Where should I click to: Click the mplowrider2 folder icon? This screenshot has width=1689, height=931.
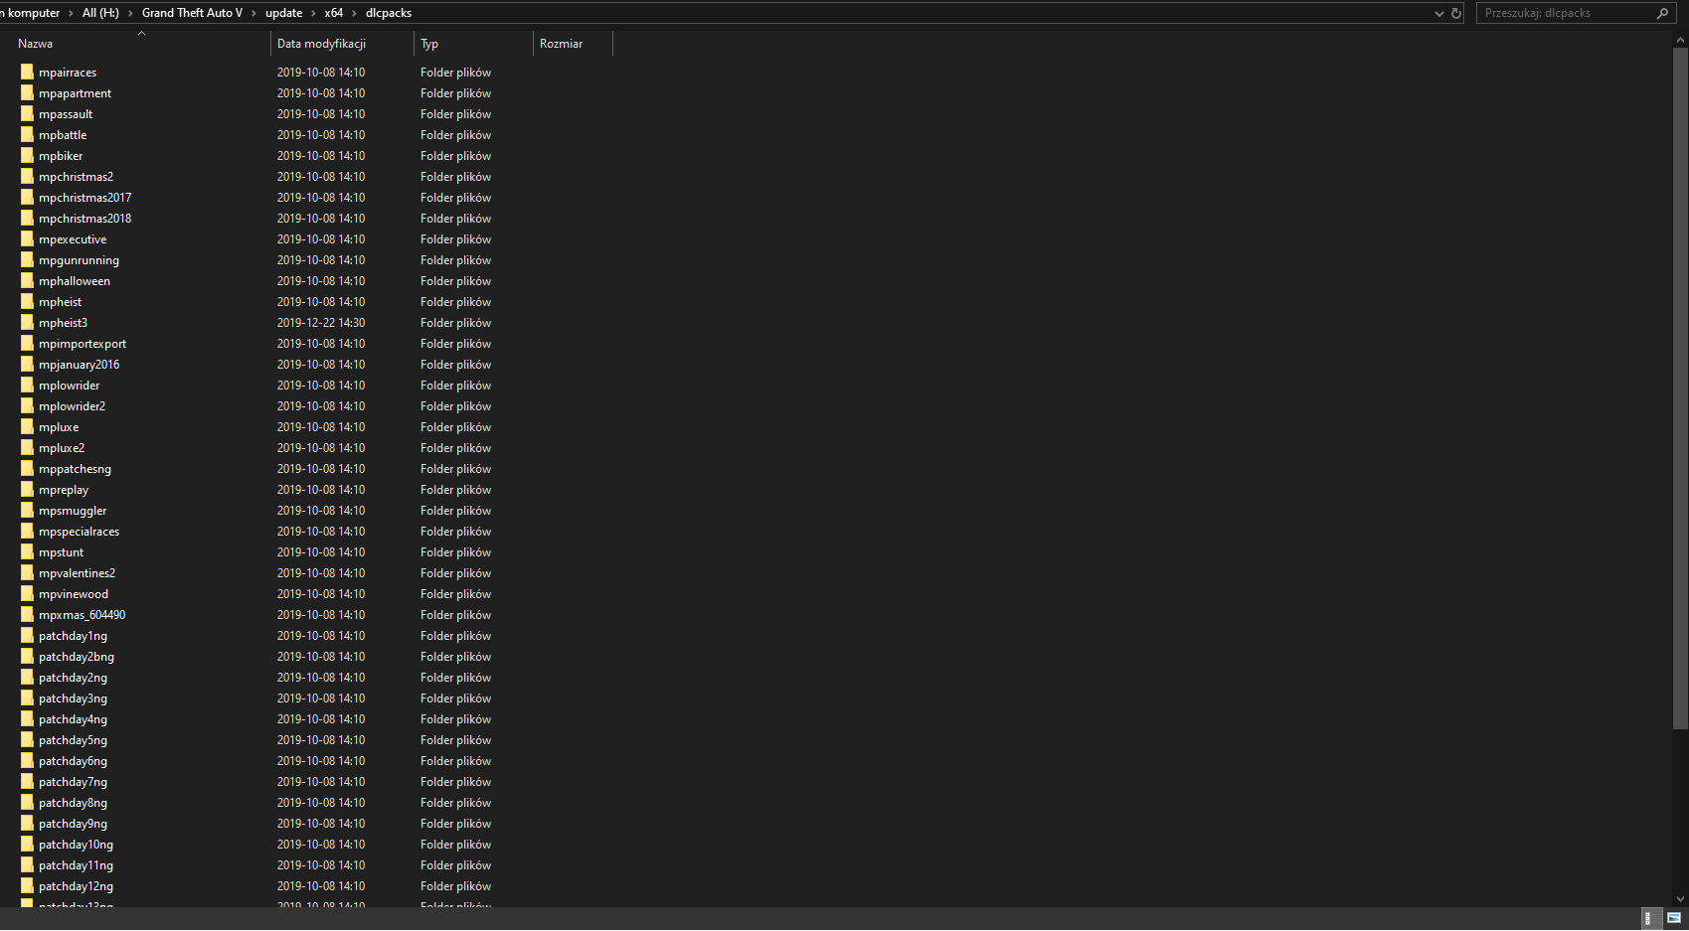[27, 405]
